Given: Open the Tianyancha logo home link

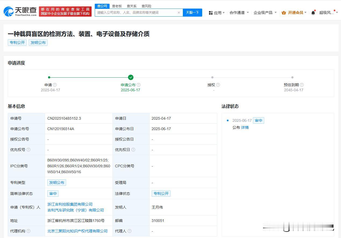Looking at the screenshot, I should pyautogui.click(x=20, y=11).
